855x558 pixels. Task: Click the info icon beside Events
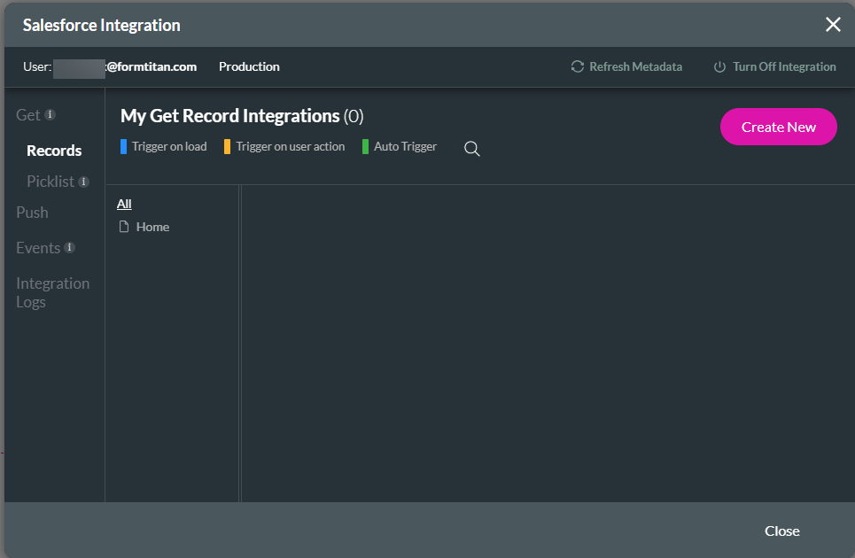pos(69,247)
